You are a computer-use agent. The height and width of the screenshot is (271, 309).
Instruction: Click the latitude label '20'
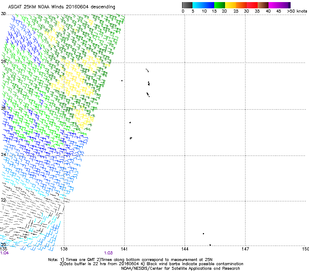(3, 245)
